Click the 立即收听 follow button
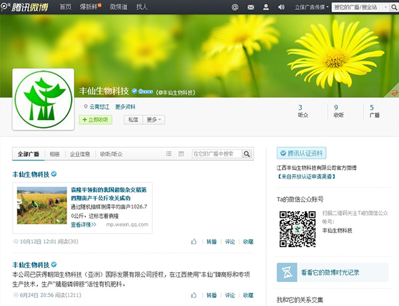Screen dimensions: 399x306 [95, 119]
